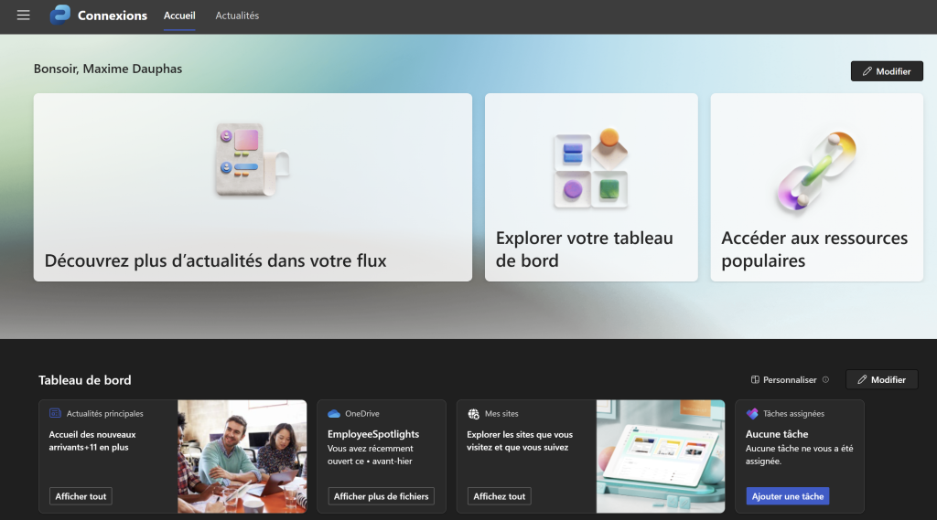This screenshot has height=520, width=937.
Task: Click the team photo in Actualités principales
Action: coord(242,455)
